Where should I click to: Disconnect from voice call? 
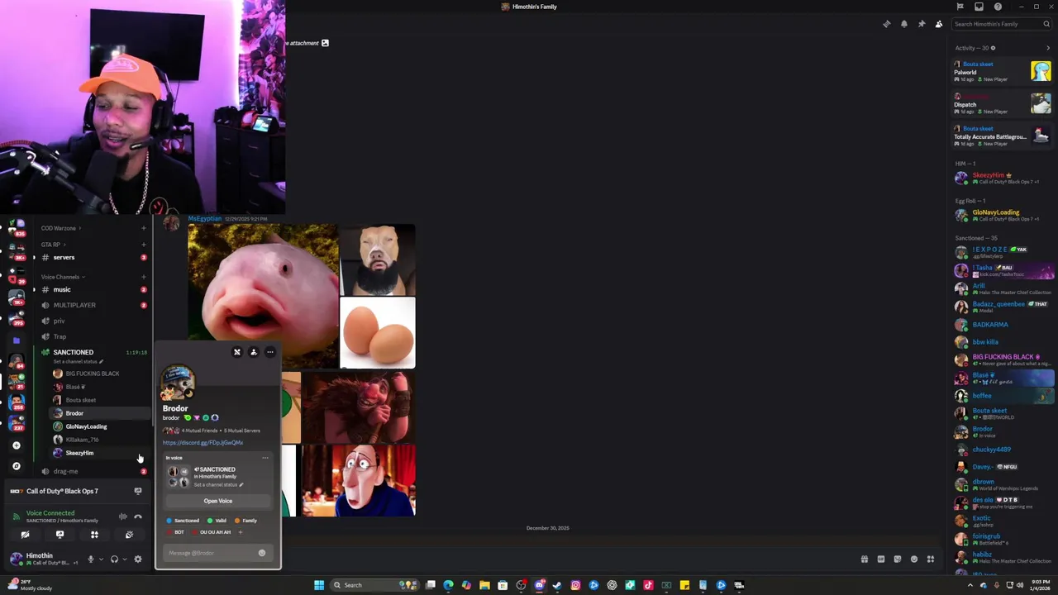click(138, 516)
